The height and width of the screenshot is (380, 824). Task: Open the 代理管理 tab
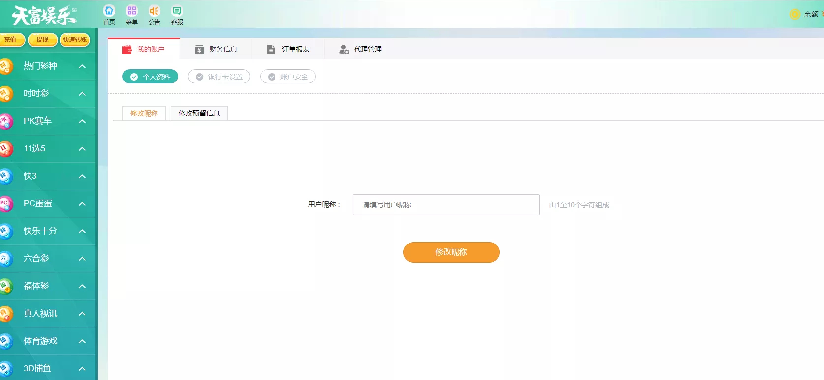361,49
